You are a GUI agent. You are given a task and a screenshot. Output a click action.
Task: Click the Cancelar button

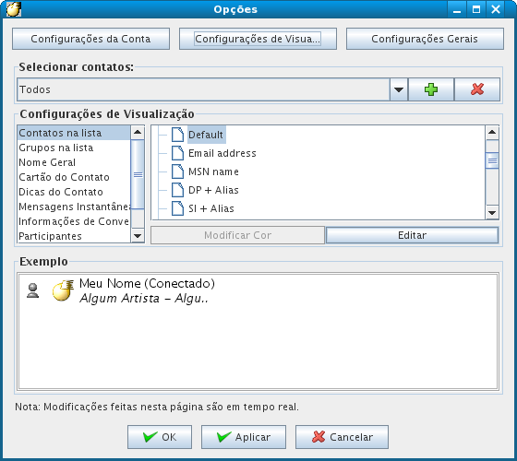(x=342, y=437)
